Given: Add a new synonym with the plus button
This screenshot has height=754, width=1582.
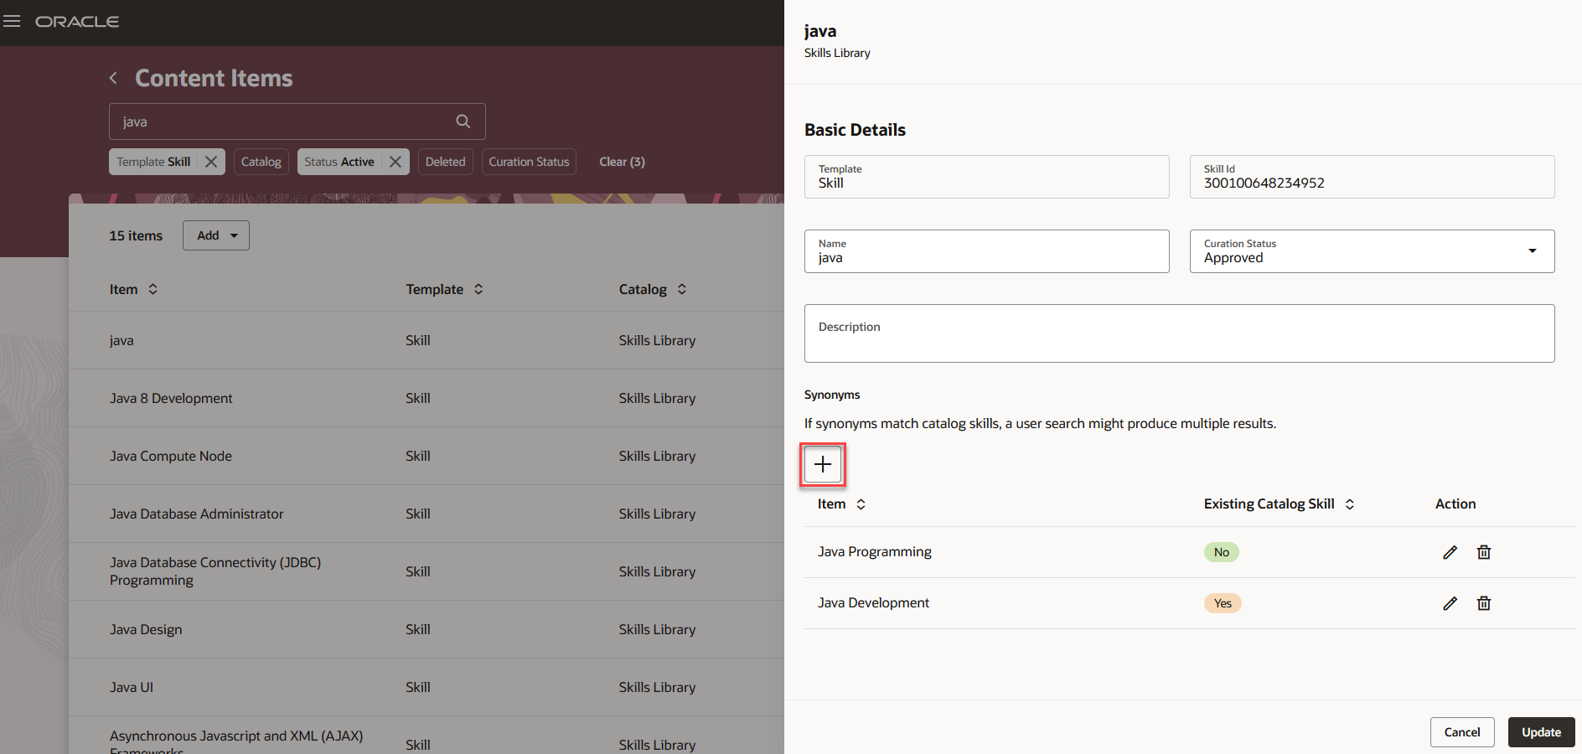Looking at the screenshot, I should [823, 464].
